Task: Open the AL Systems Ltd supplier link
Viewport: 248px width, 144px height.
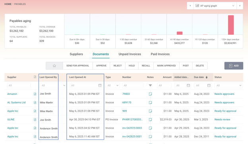Action: [x=16, y=102]
